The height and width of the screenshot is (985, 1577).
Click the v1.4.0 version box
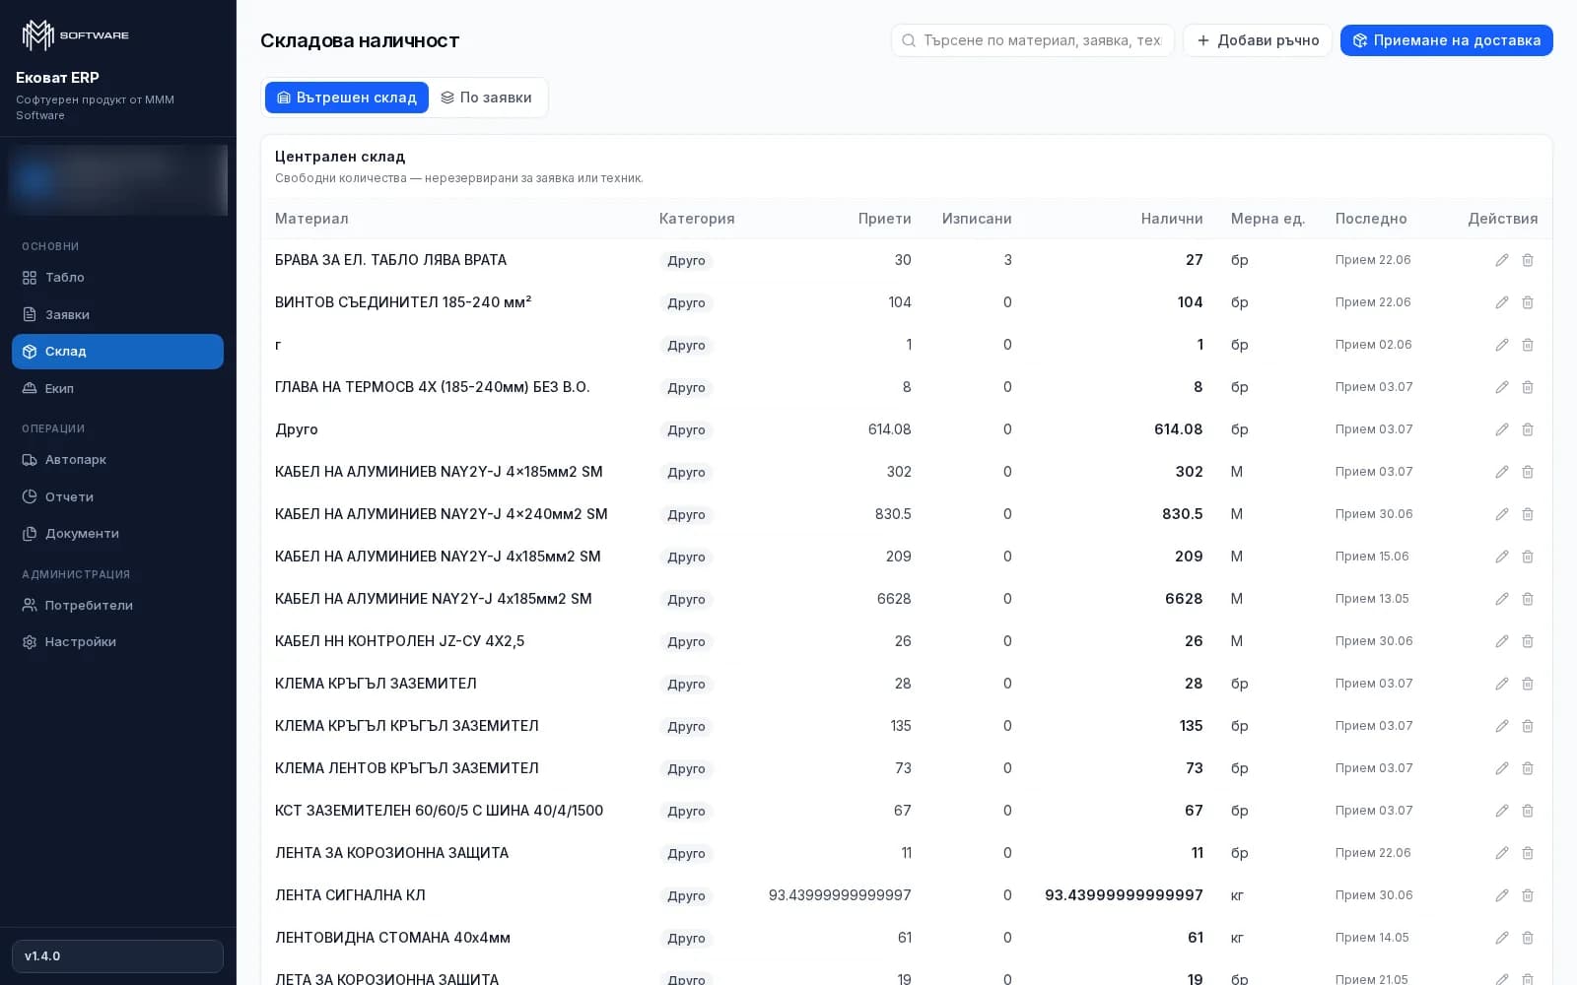pyautogui.click(x=117, y=956)
